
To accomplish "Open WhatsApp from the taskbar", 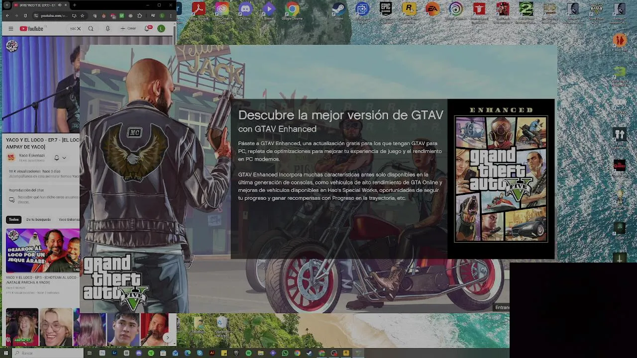I will tap(285, 353).
